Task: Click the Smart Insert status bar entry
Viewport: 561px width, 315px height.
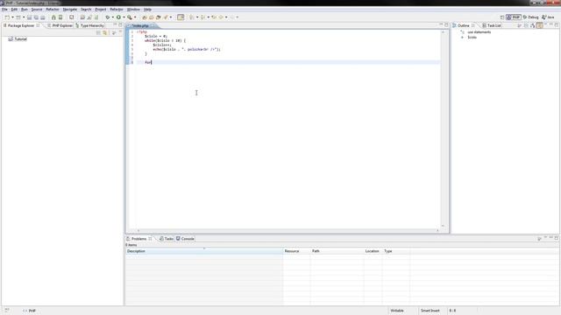Action: point(430,311)
